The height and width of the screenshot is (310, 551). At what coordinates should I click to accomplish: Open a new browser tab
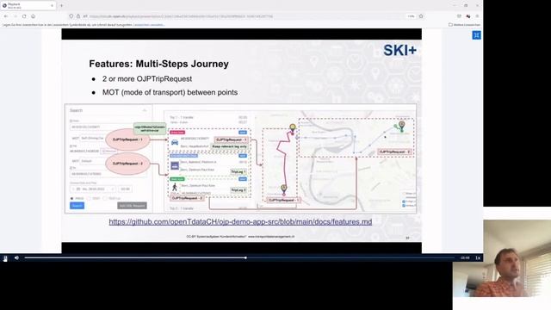[x=61, y=6]
